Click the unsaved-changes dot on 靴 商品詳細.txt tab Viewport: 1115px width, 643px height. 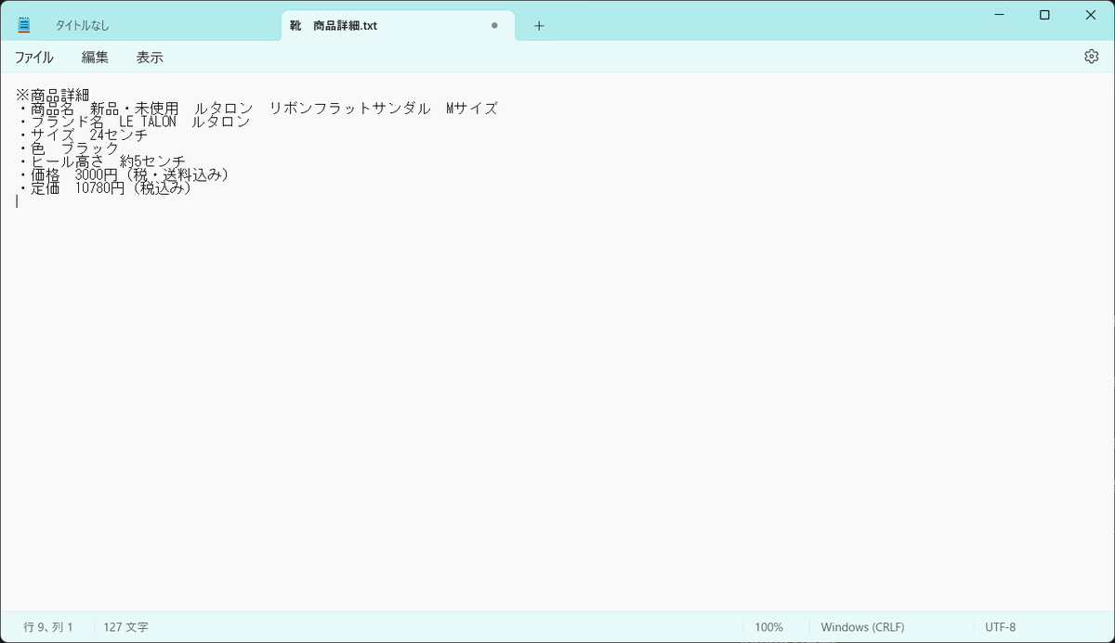coord(494,26)
